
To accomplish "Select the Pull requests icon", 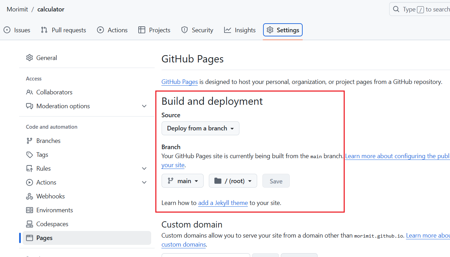I will point(44,30).
